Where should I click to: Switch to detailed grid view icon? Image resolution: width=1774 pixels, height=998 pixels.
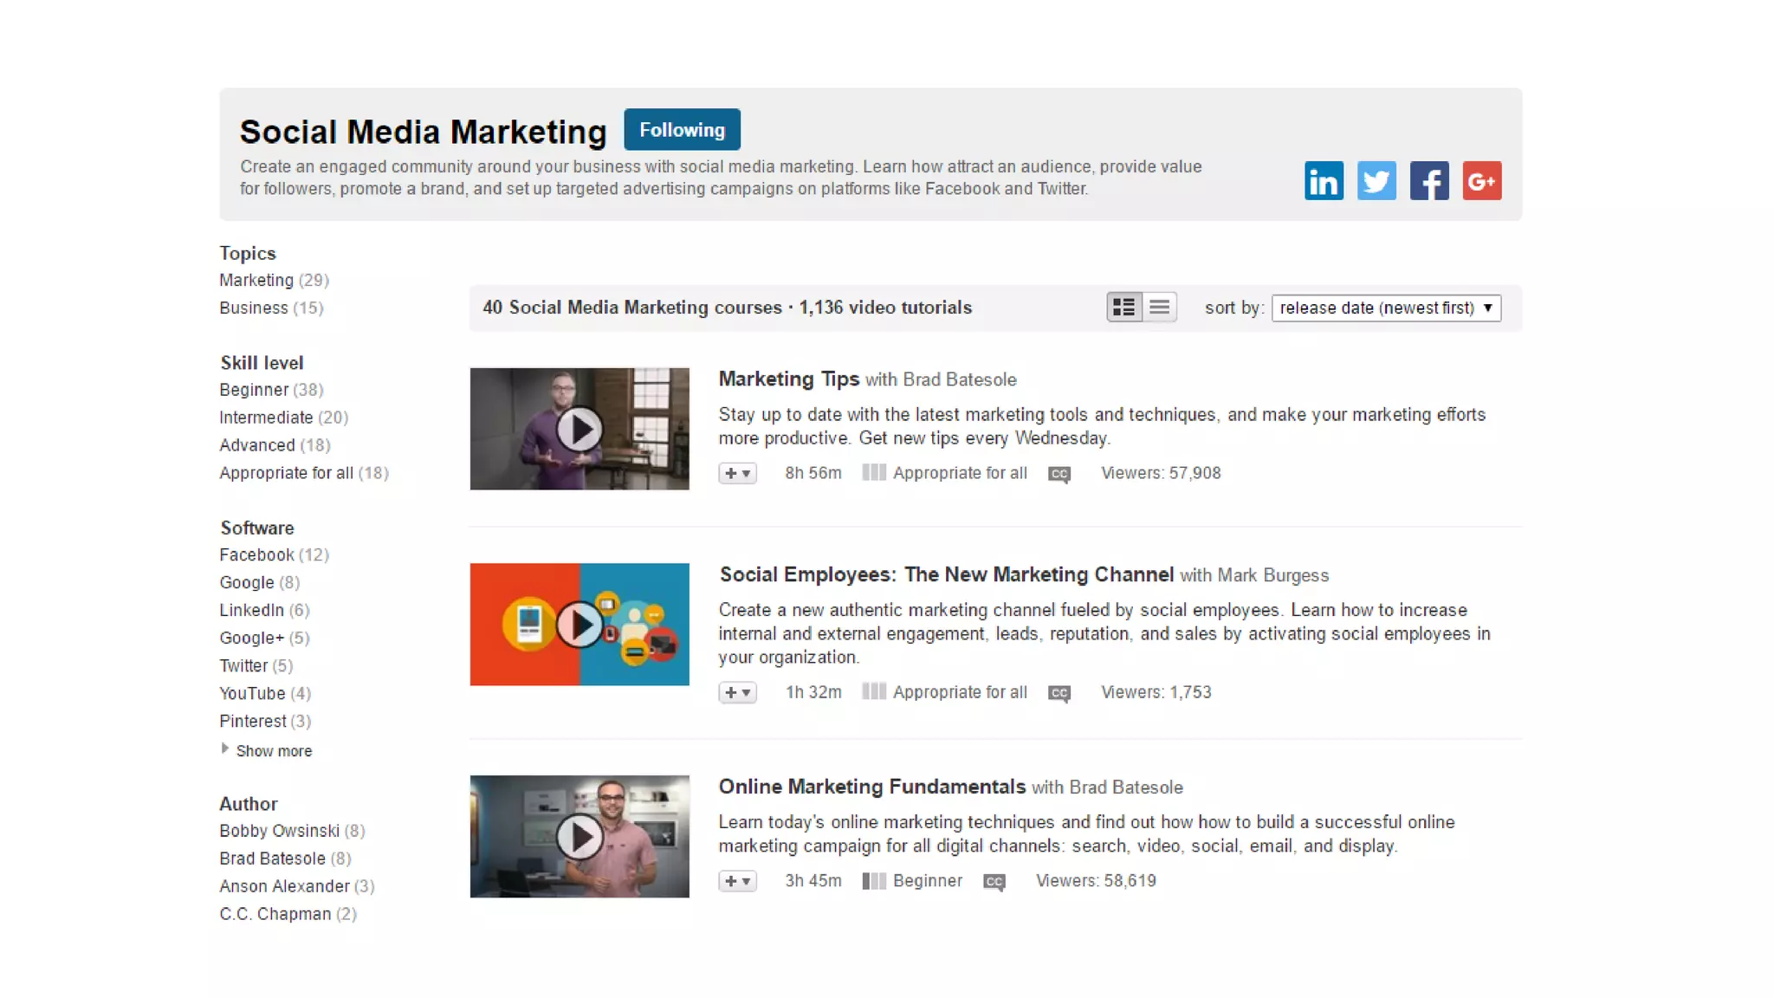pos(1123,308)
